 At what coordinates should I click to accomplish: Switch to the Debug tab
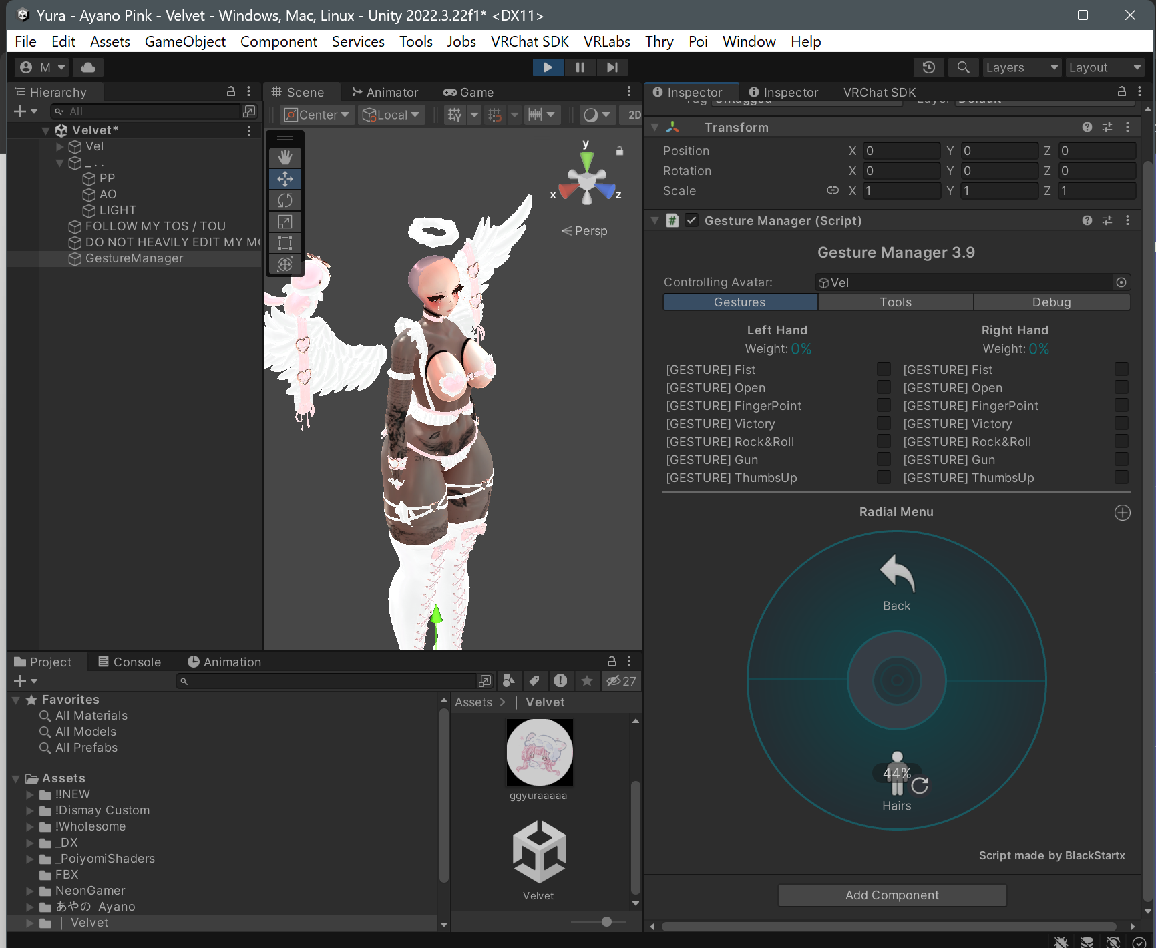click(1052, 302)
